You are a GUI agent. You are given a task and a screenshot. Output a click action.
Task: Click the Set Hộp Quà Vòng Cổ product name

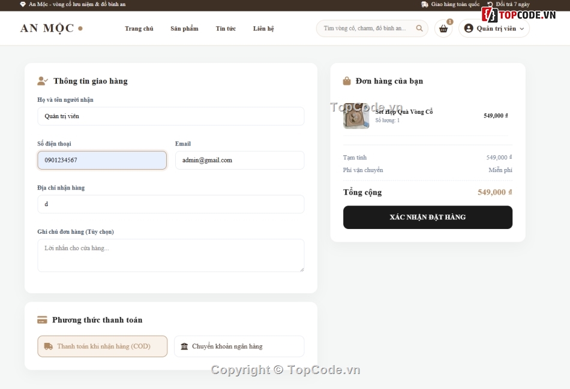pos(404,112)
